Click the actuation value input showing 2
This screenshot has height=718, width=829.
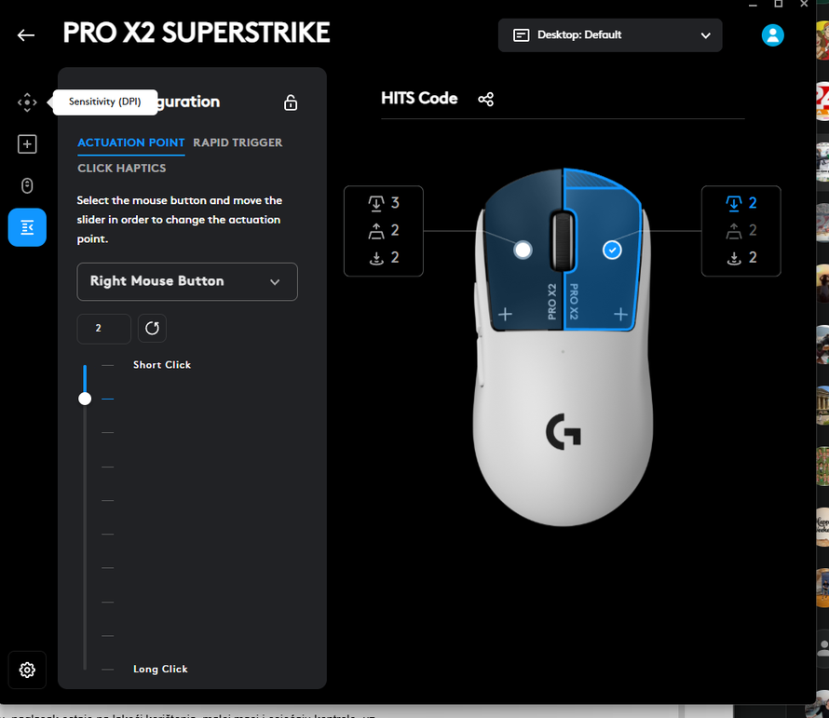click(x=102, y=328)
